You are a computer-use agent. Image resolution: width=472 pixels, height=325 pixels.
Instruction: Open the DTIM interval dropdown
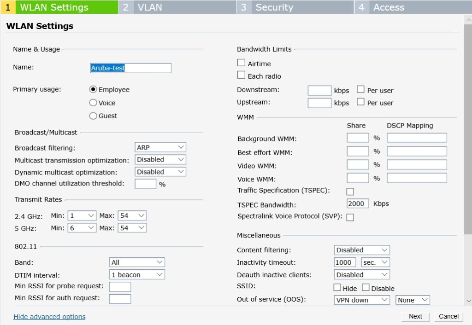tap(137, 274)
